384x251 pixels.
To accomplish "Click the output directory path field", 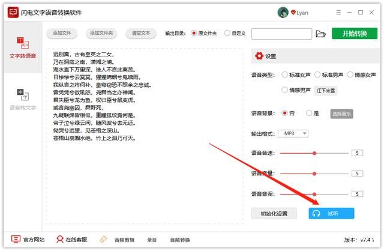I will click(x=281, y=34).
